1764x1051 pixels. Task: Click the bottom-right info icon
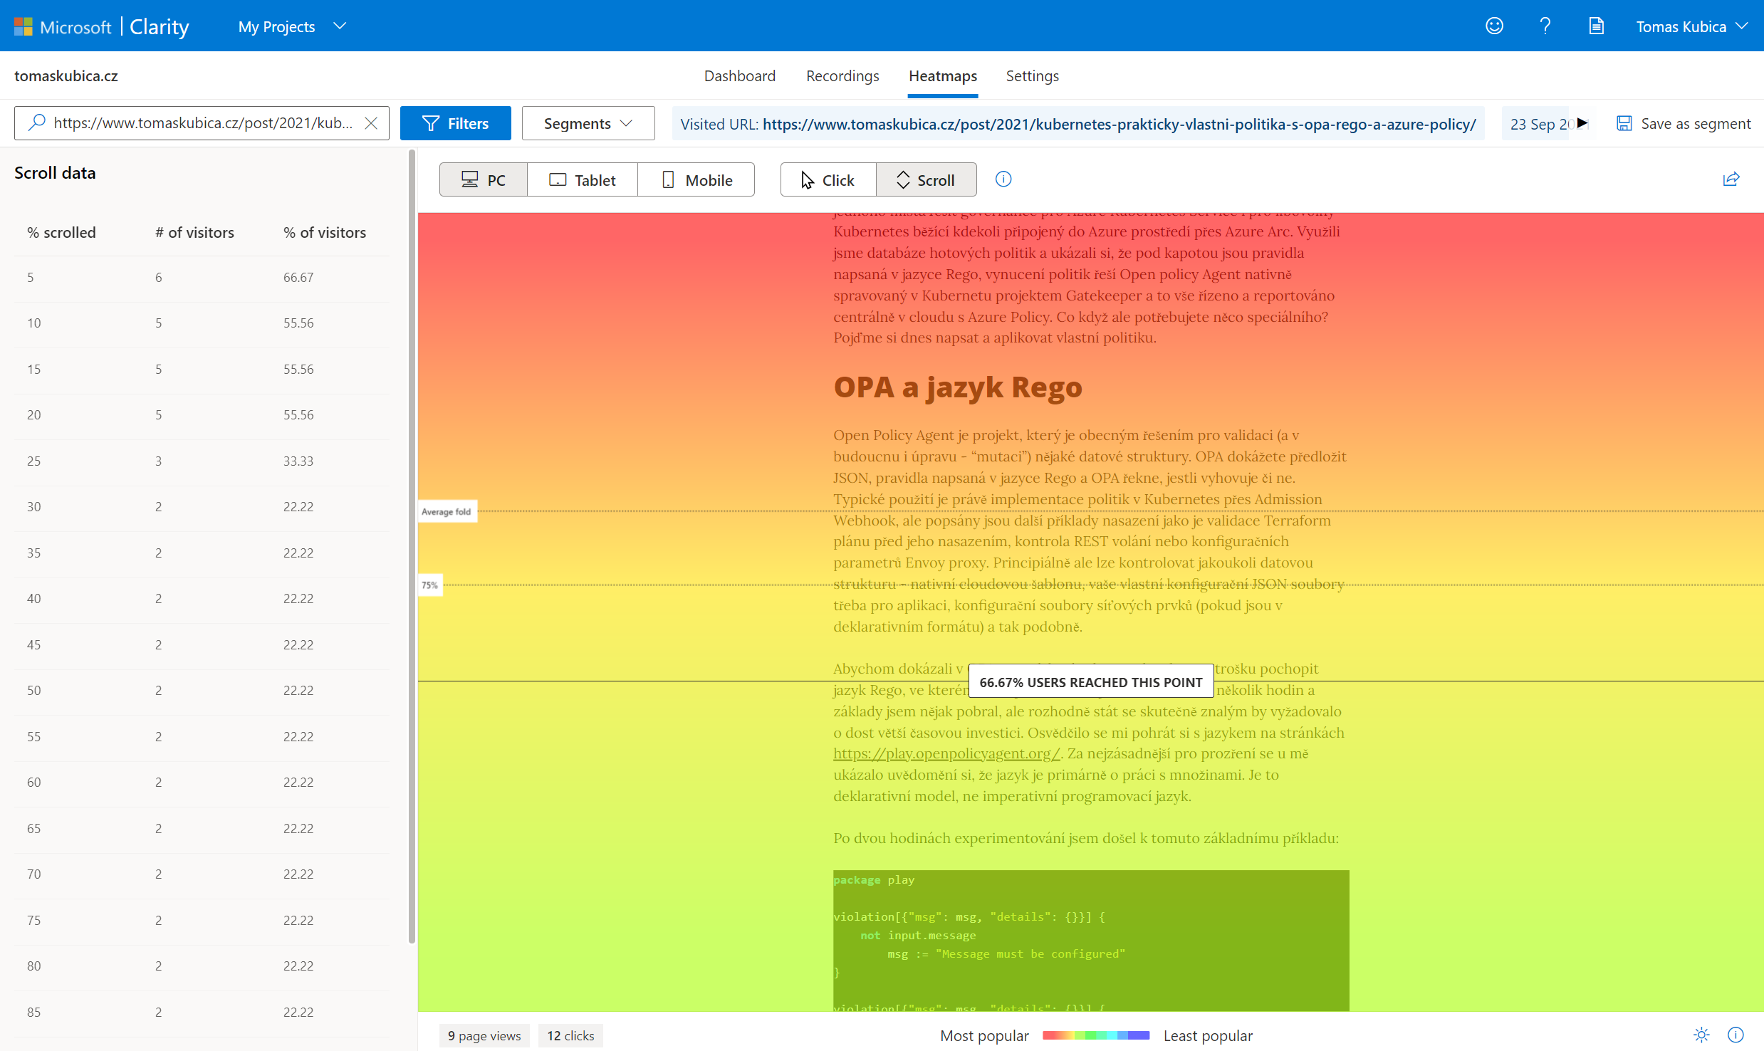1736,1035
